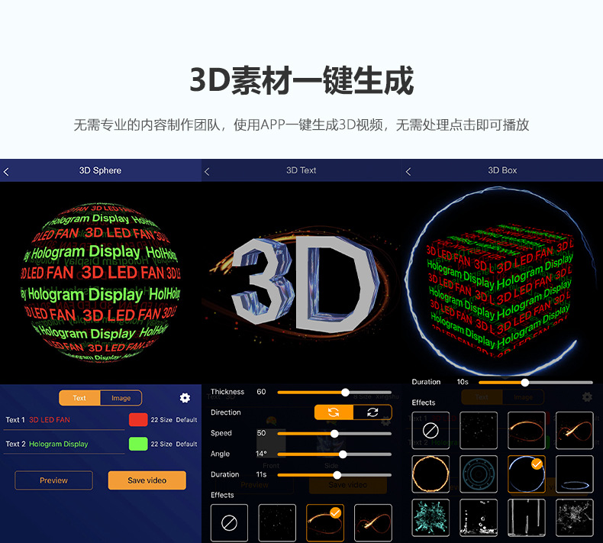Go back from the 3D Box screen

pos(408,172)
